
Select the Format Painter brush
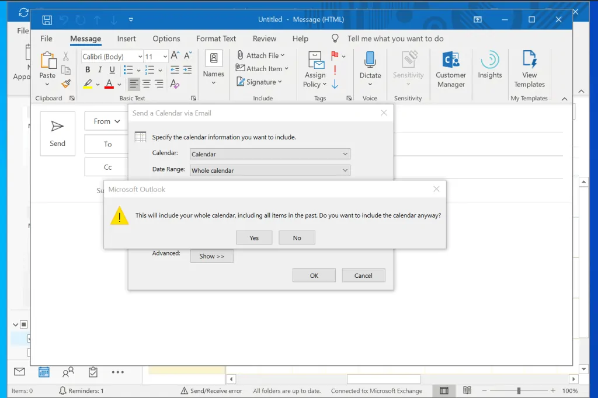click(66, 84)
